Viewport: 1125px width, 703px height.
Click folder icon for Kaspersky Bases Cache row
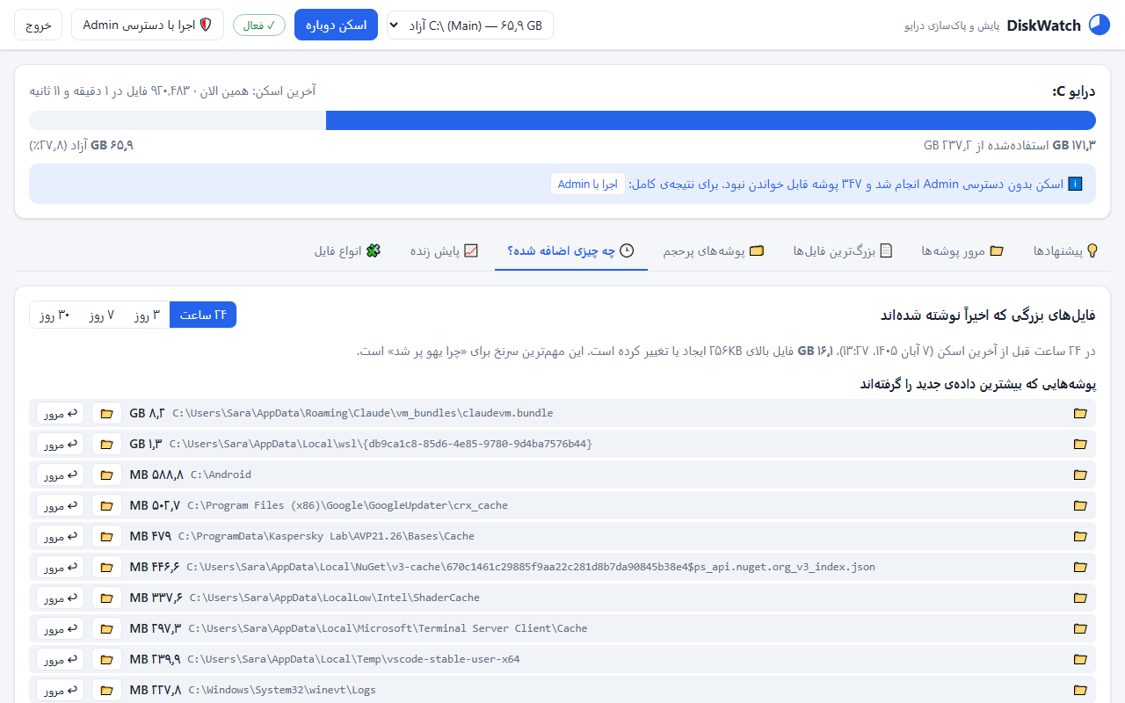click(x=106, y=536)
